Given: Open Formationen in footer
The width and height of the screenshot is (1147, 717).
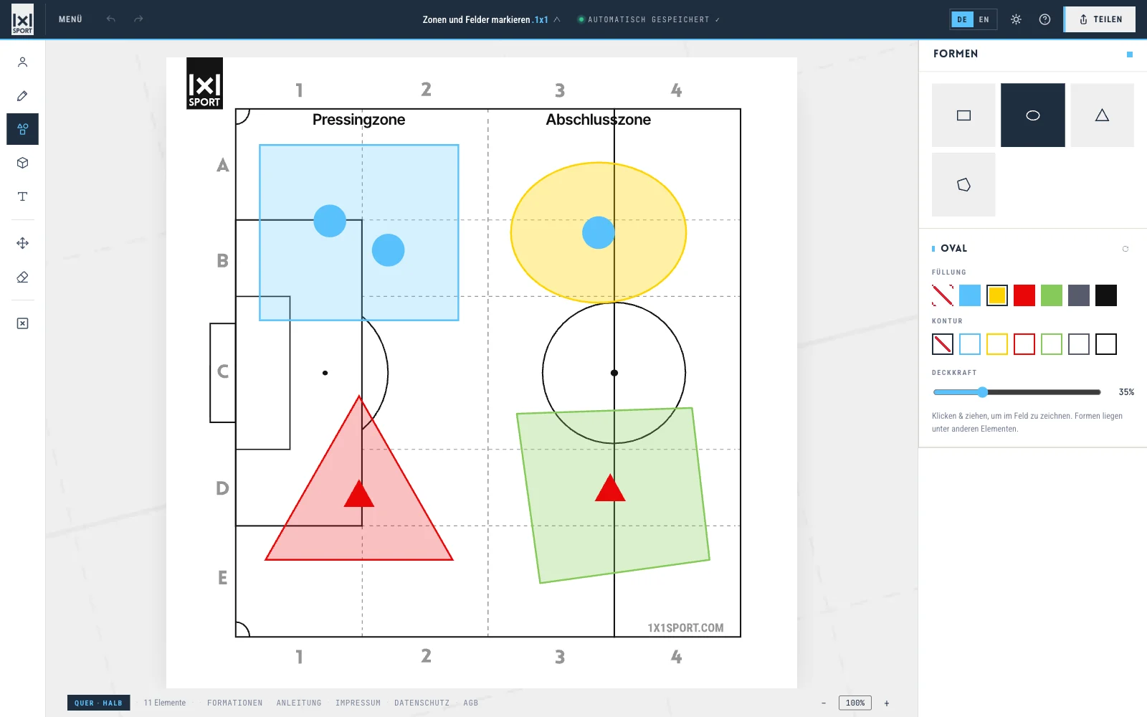Looking at the screenshot, I should coord(235,703).
